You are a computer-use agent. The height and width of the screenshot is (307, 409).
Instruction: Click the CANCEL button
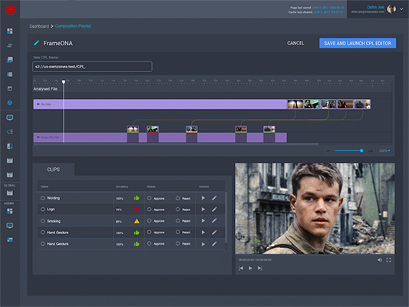click(x=295, y=43)
